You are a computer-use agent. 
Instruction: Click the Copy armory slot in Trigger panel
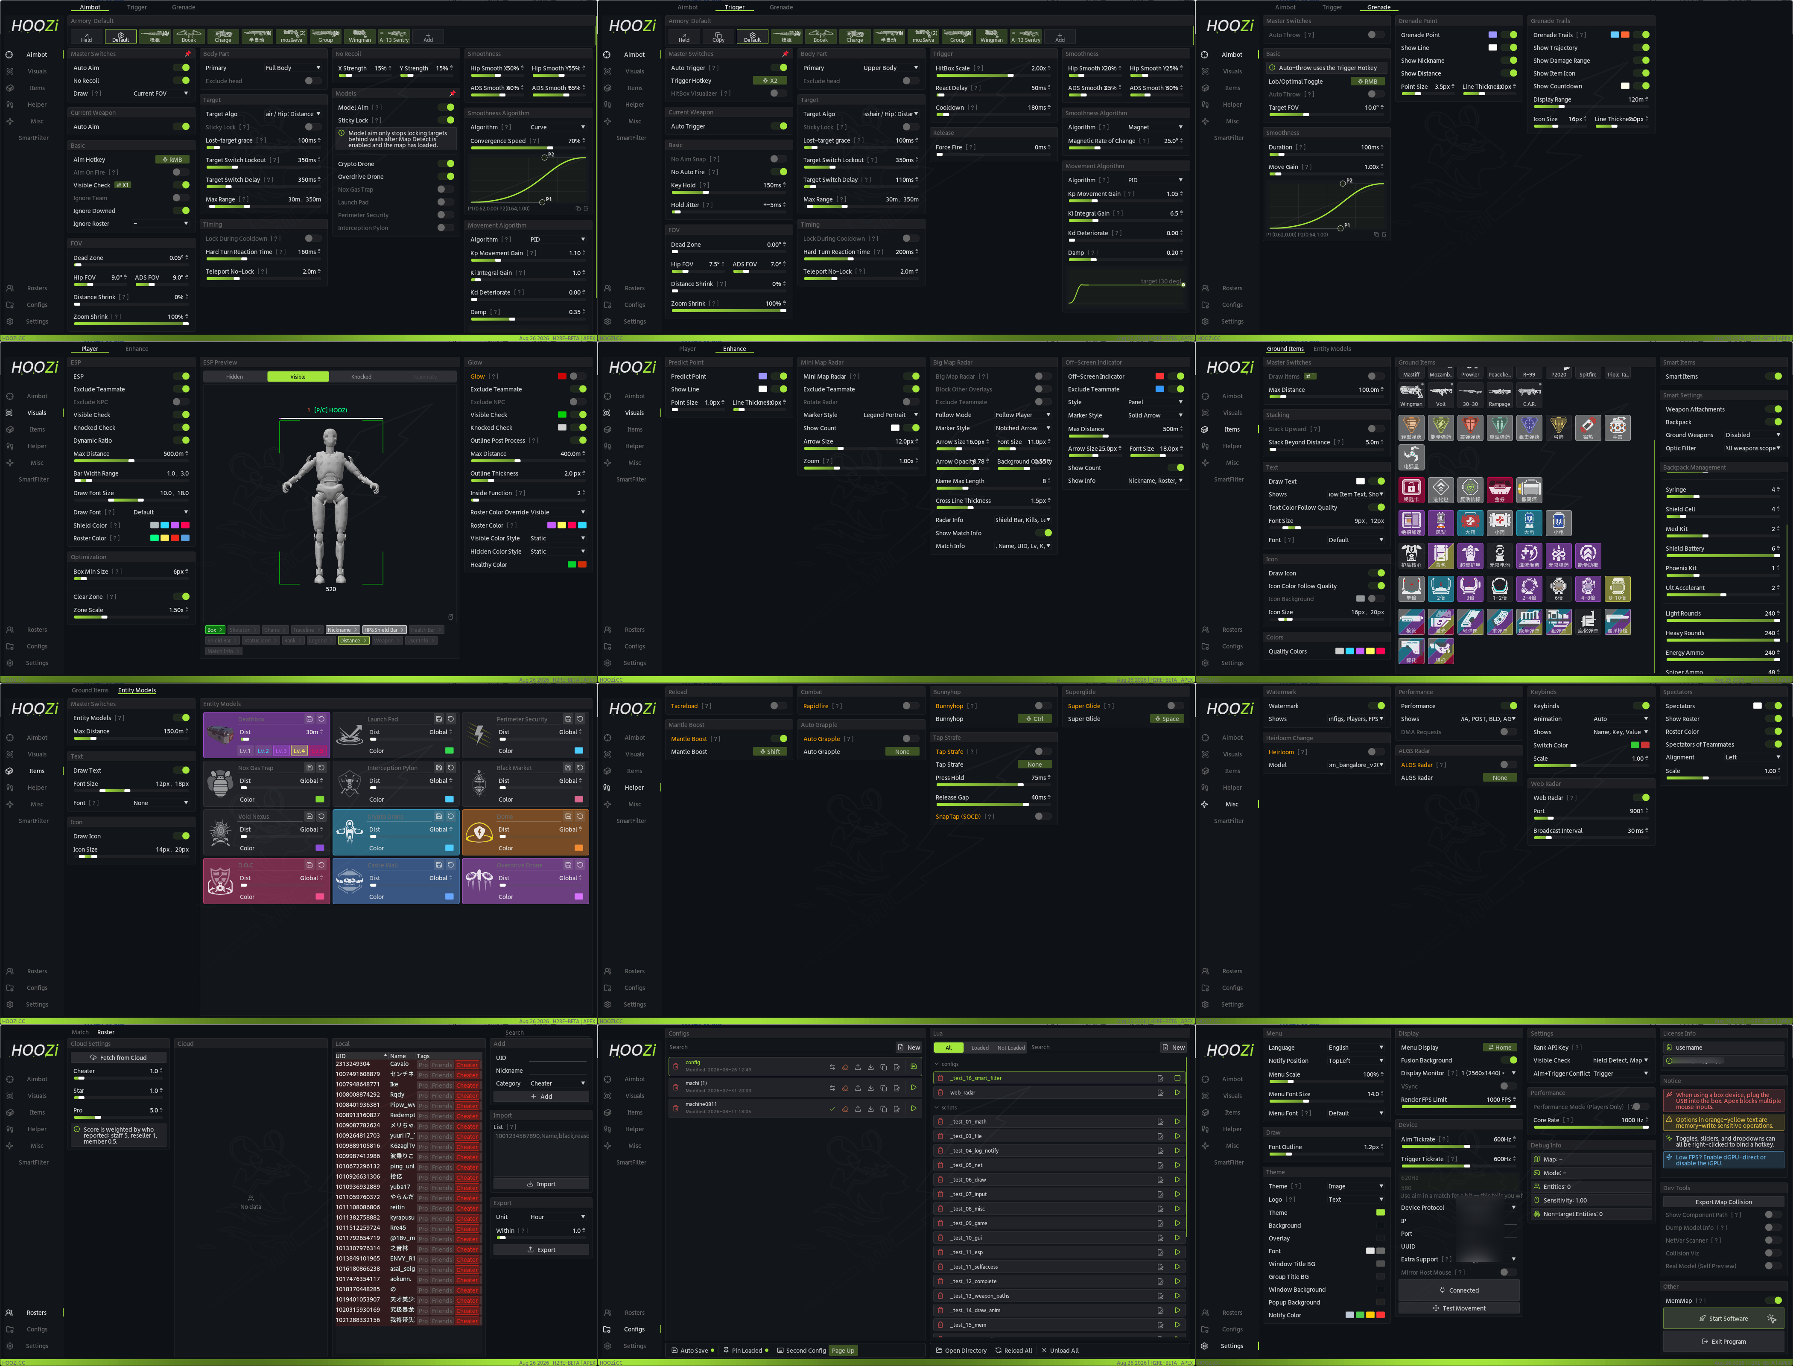pos(718,38)
